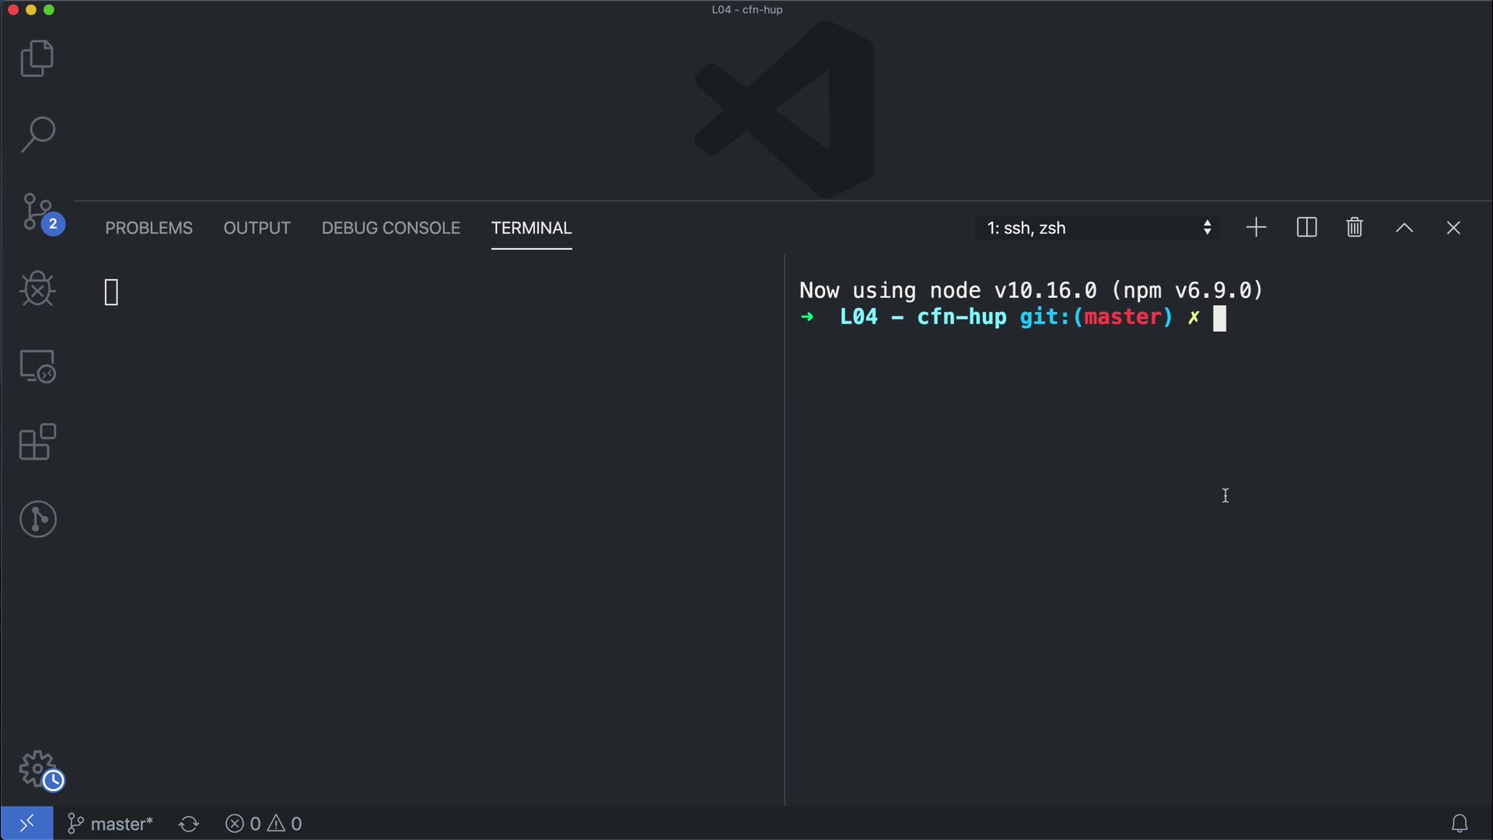Switch to the OUTPUT tab
The width and height of the screenshot is (1493, 840).
(x=257, y=228)
